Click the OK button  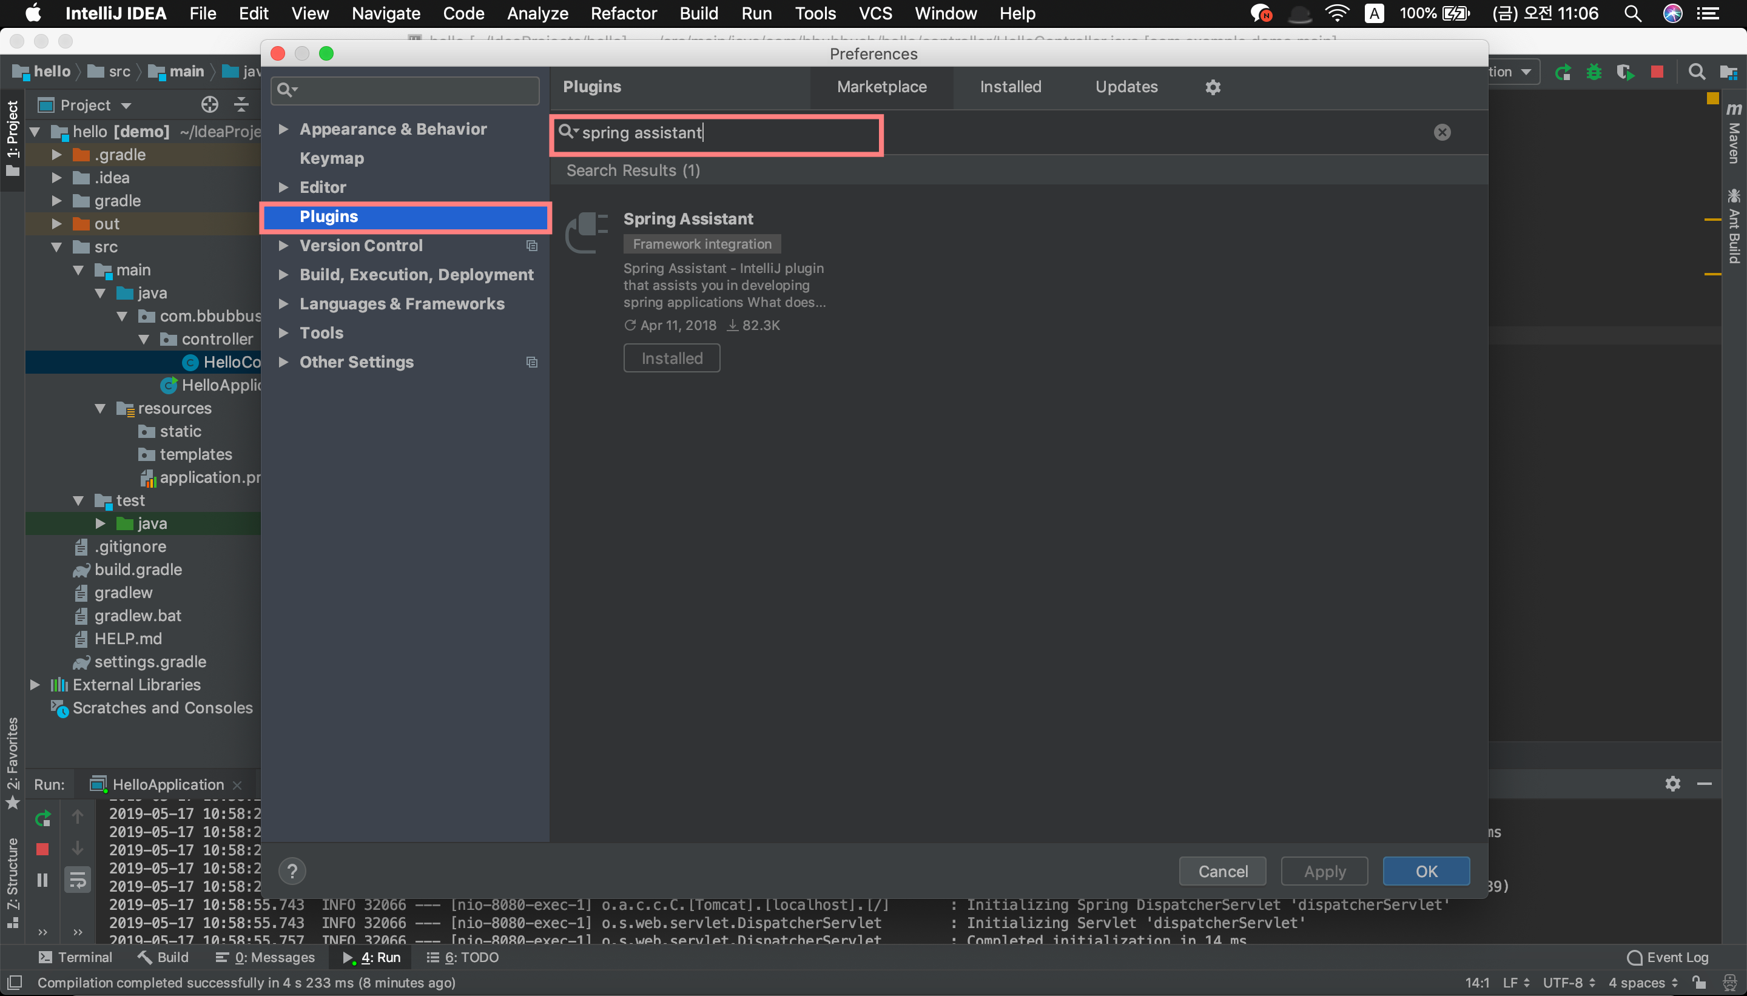[1426, 871]
